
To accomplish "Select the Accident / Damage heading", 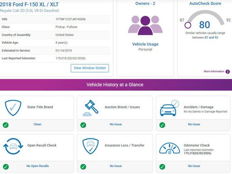I will (x=199, y=107).
